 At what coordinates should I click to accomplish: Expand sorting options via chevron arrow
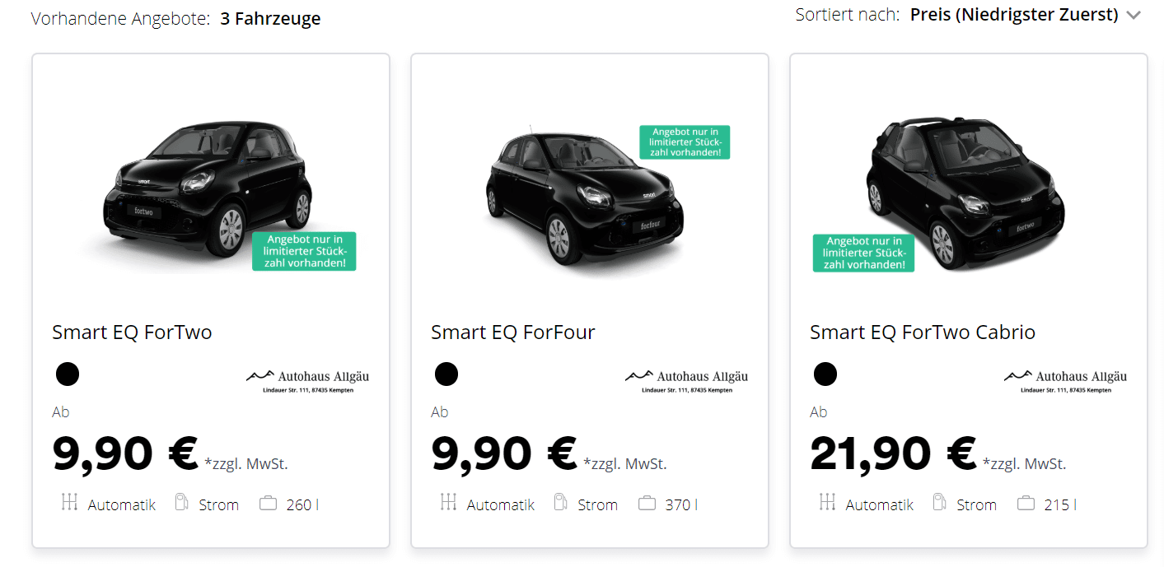click(x=1134, y=16)
